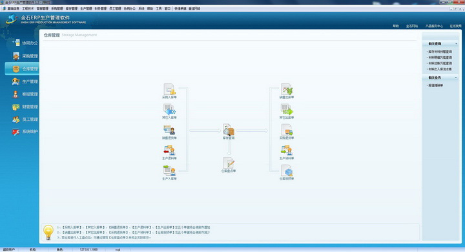Screen dimensions: 465x252
Task: Open the 其它入库单 other inbound icon
Action: (169, 109)
